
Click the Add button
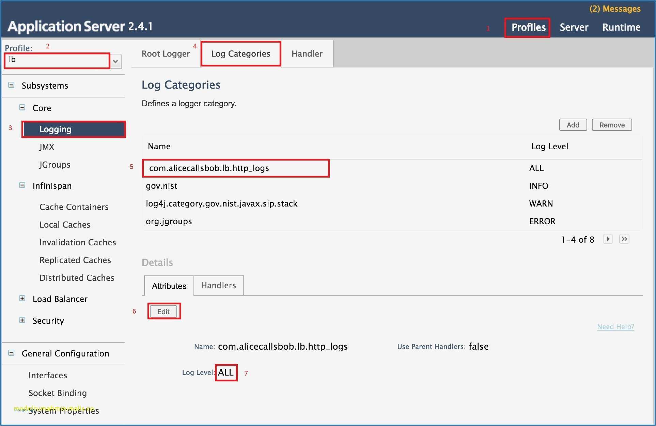[573, 125]
